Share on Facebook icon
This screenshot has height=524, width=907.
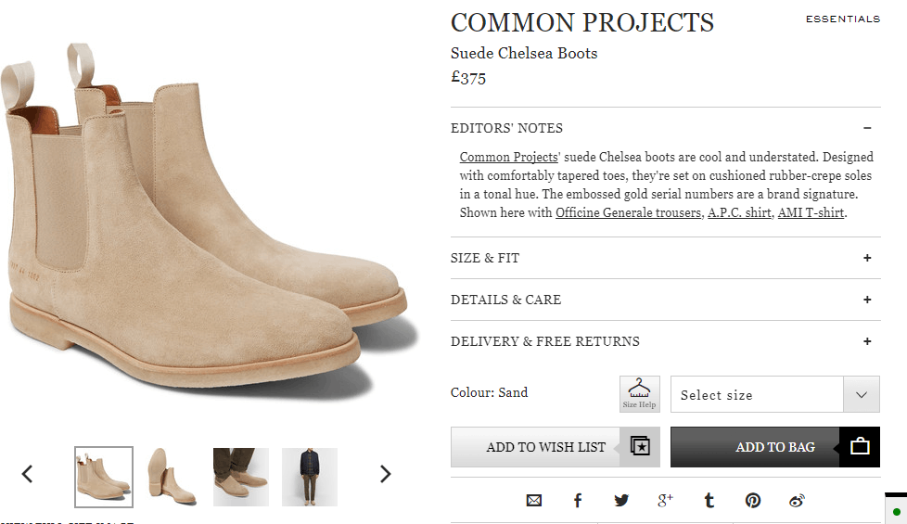click(577, 501)
